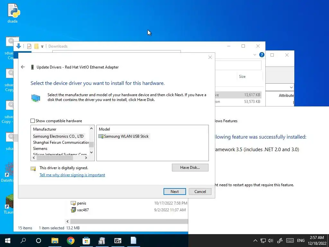Click Properties checkmark icon in Downloads title bar
Screen dimensions: 329x247
[x=29, y=46]
